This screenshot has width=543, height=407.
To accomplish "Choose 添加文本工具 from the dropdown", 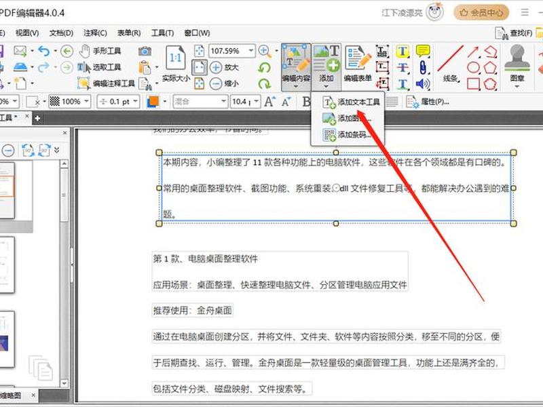I will pyautogui.click(x=351, y=102).
